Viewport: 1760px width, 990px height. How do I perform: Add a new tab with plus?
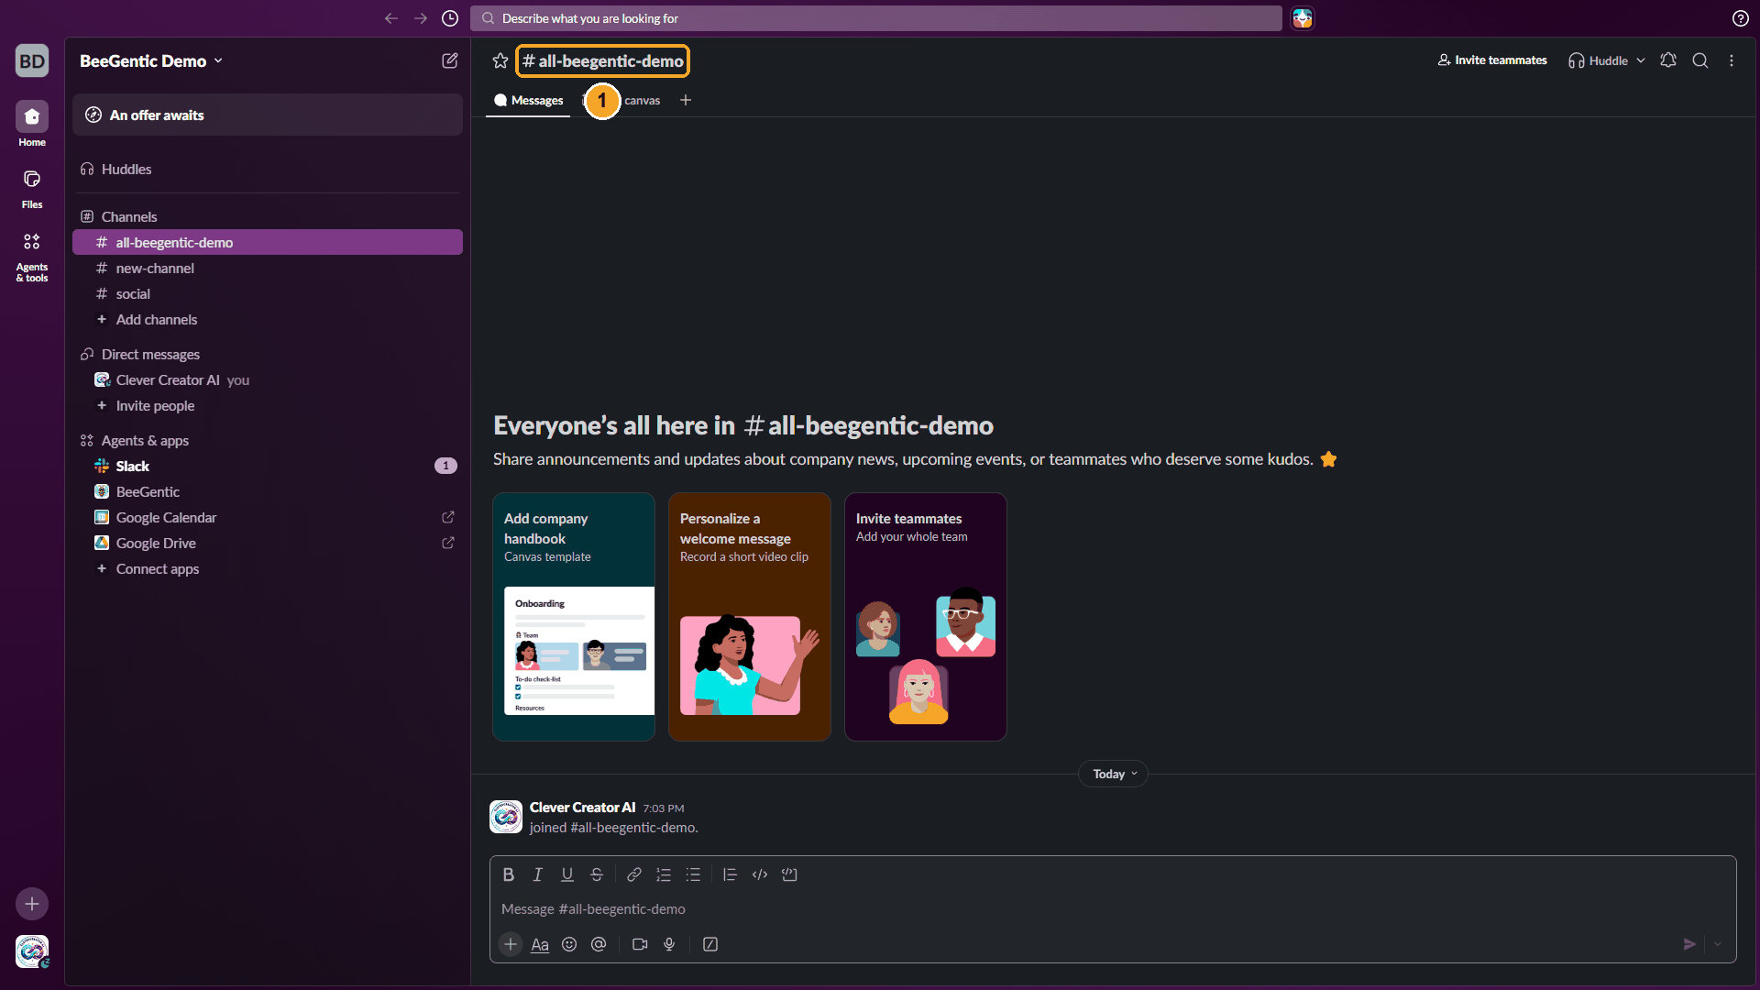point(686,100)
